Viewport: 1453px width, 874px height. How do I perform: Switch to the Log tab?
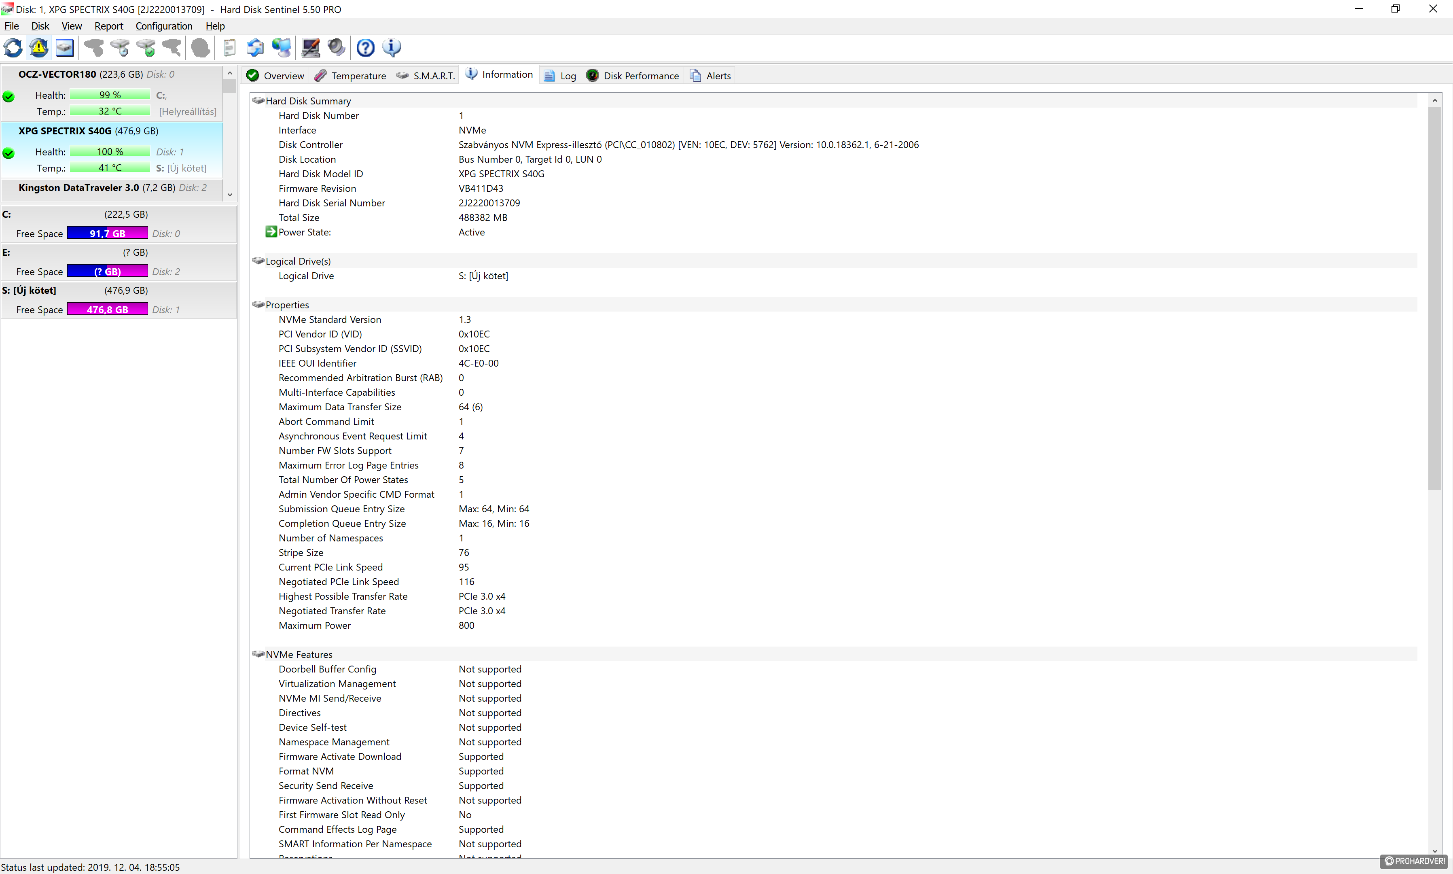click(560, 75)
